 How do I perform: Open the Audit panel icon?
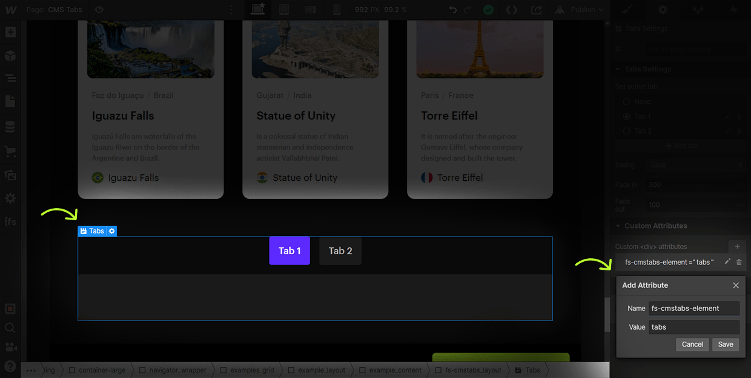[10, 309]
